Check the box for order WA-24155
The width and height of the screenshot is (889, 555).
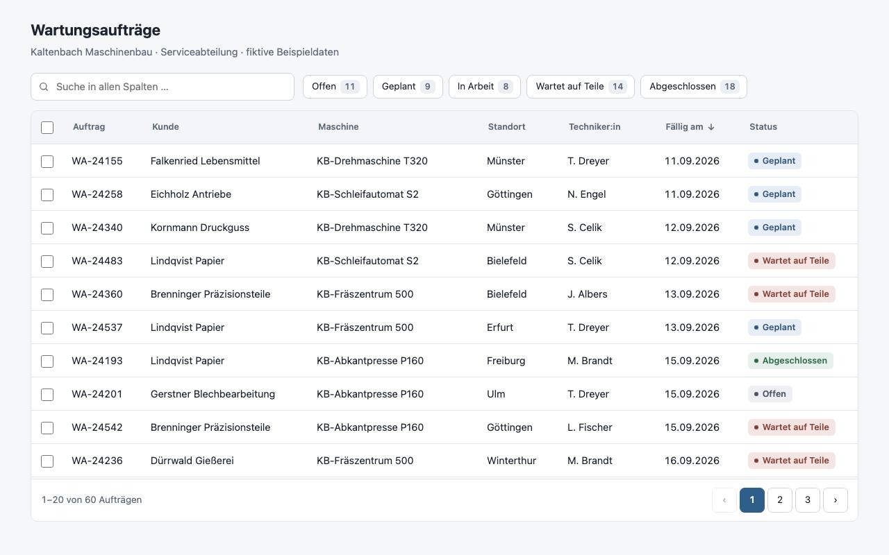tap(47, 162)
